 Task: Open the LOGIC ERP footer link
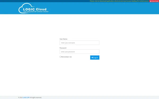pos(26,97)
